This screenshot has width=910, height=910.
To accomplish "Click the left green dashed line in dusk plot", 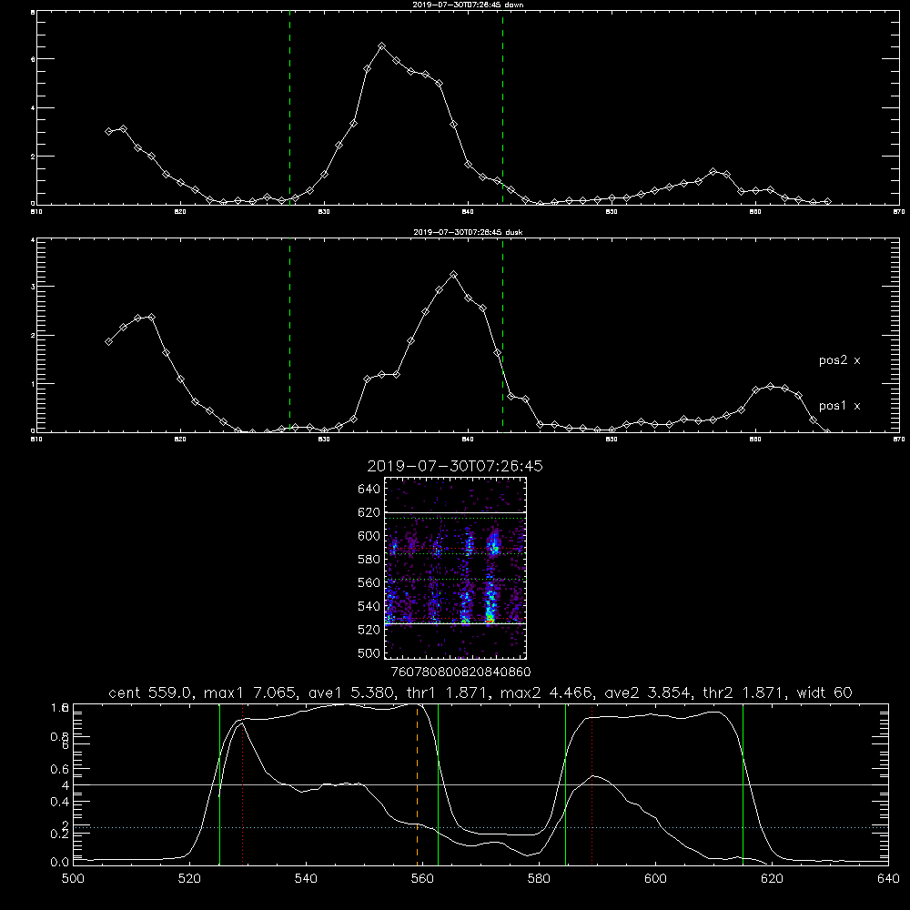I will click(x=289, y=335).
